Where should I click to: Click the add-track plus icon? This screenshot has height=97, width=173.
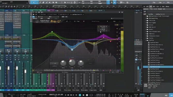pyautogui.click(x=14, y=7)
